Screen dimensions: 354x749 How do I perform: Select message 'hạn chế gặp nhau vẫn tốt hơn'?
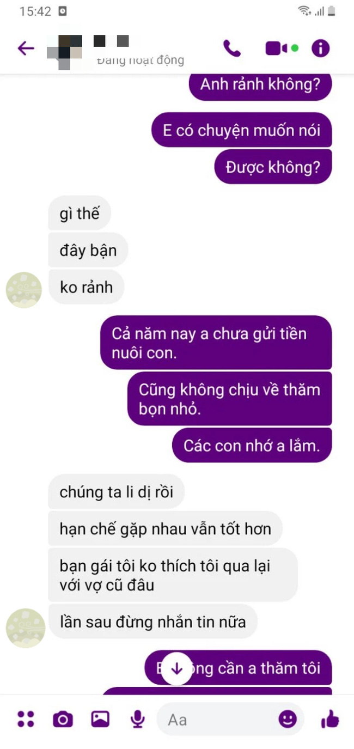[x=165, y=528]
